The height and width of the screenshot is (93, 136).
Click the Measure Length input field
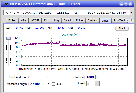point(37,84)
